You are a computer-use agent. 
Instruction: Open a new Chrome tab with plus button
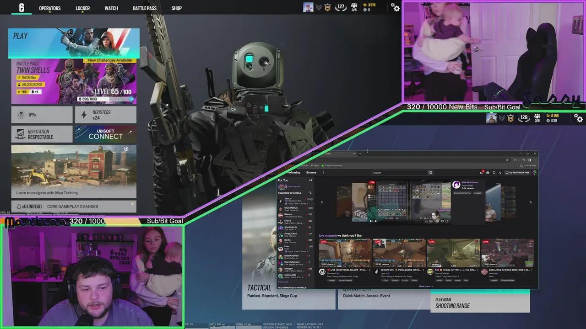[x=360, y=154]
